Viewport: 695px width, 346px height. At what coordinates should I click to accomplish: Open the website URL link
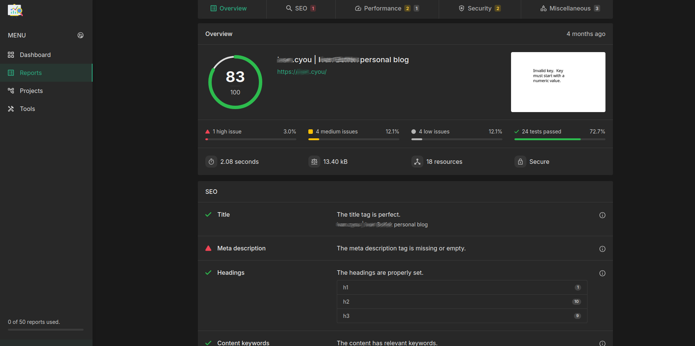pos(302,72)
